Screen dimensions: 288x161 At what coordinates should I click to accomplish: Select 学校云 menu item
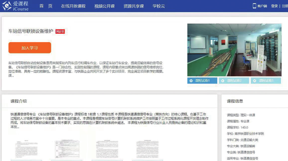tap(159, 6)
